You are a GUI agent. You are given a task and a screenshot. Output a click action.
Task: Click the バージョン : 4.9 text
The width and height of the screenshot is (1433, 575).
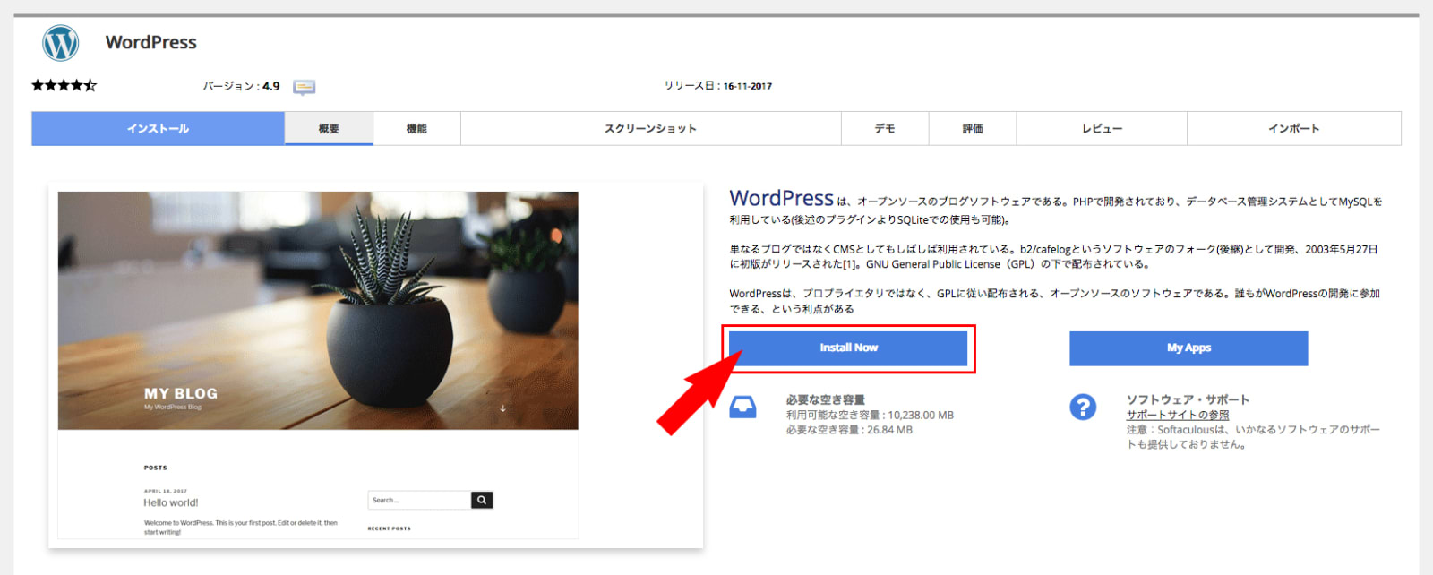[241, 86]
